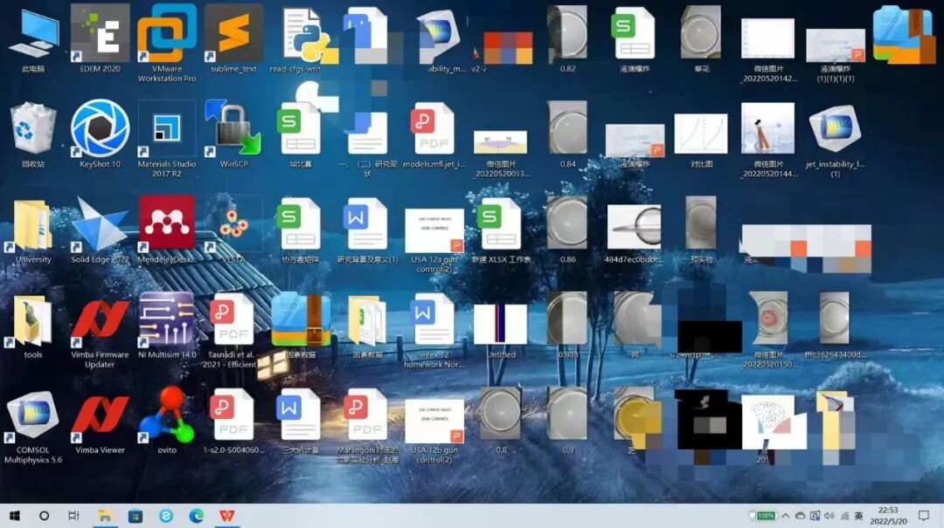The height and width of the screenshot is (528, 944).
Task: Launch the VESTA shortcut
Action: point(233,230)
